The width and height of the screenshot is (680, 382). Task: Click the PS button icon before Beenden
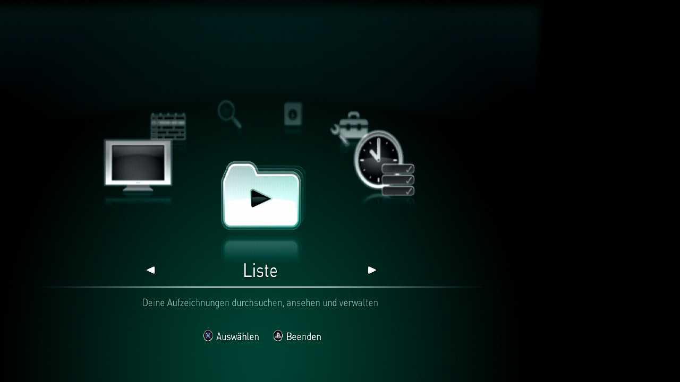click(278, 336)
